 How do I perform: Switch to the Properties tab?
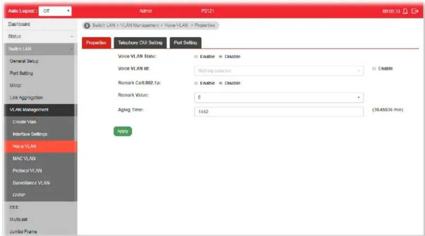(96, 43)
